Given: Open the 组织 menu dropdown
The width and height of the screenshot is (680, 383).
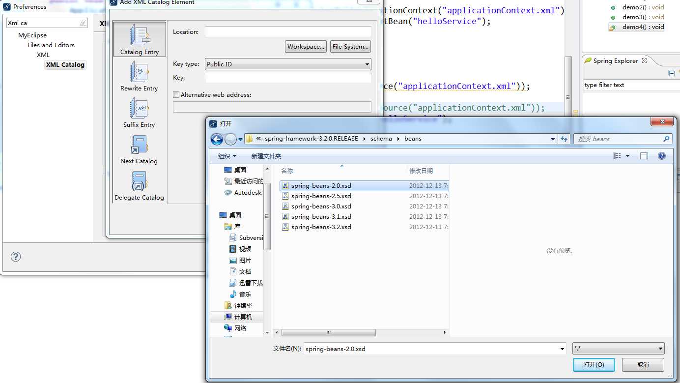Looking at the screenshot, I should click(227, 156).
